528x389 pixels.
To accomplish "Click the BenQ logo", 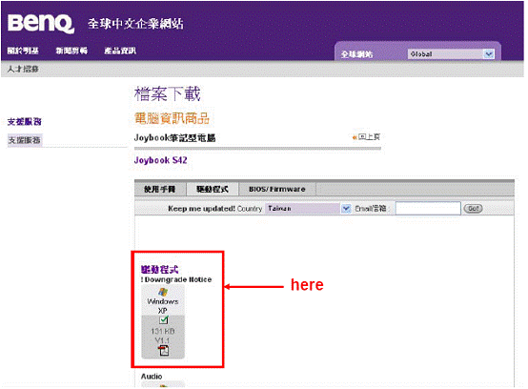I will (40, 24).
